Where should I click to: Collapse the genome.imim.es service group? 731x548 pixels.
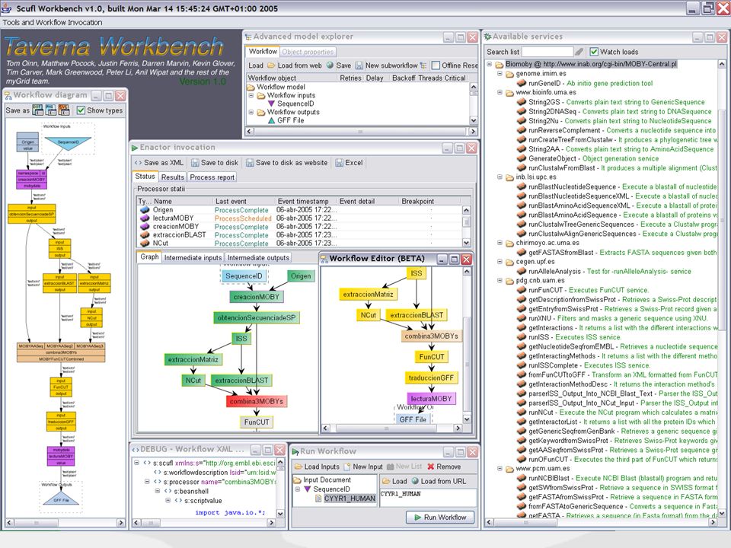click(x=500, y=74)
